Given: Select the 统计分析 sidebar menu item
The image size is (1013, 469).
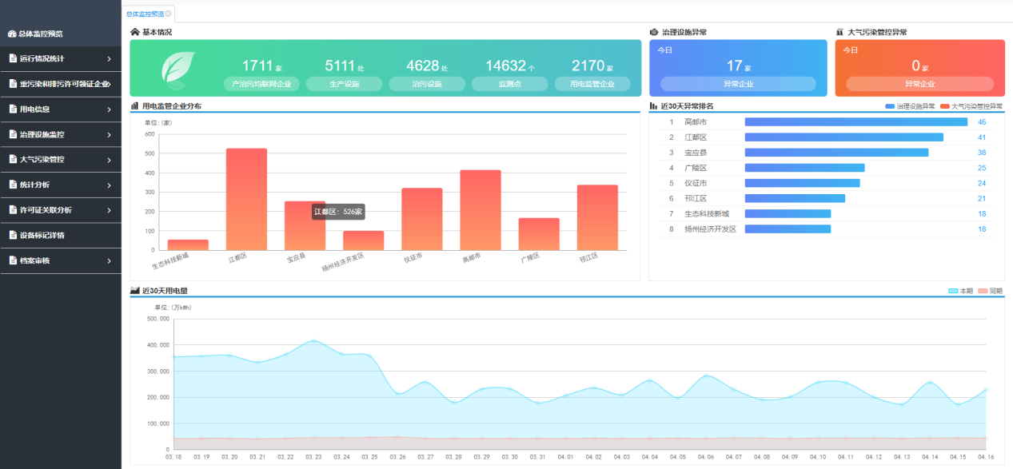Looking at the screenshot, I should (x=60, y=185).
